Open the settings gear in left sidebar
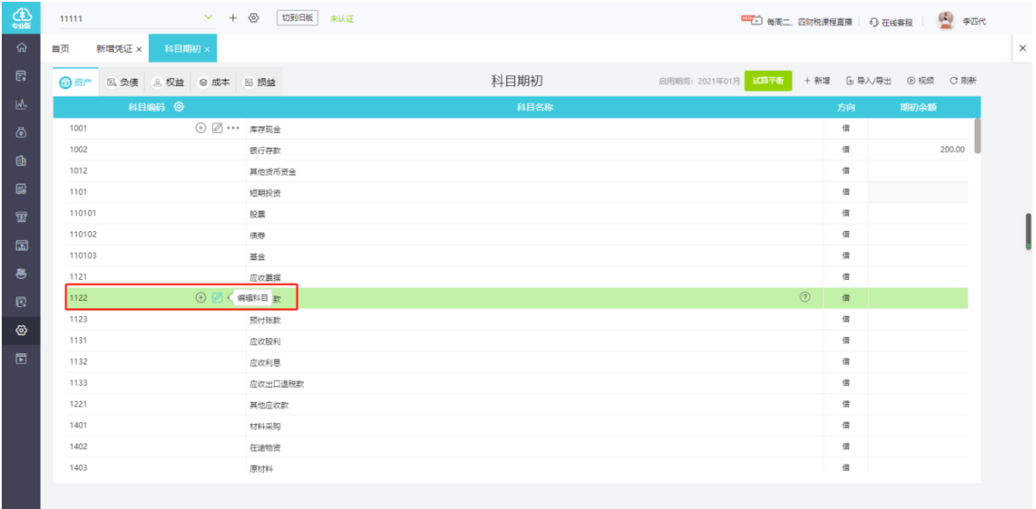The width and height of the screenshot is (1036, 509). click(21, 330)
